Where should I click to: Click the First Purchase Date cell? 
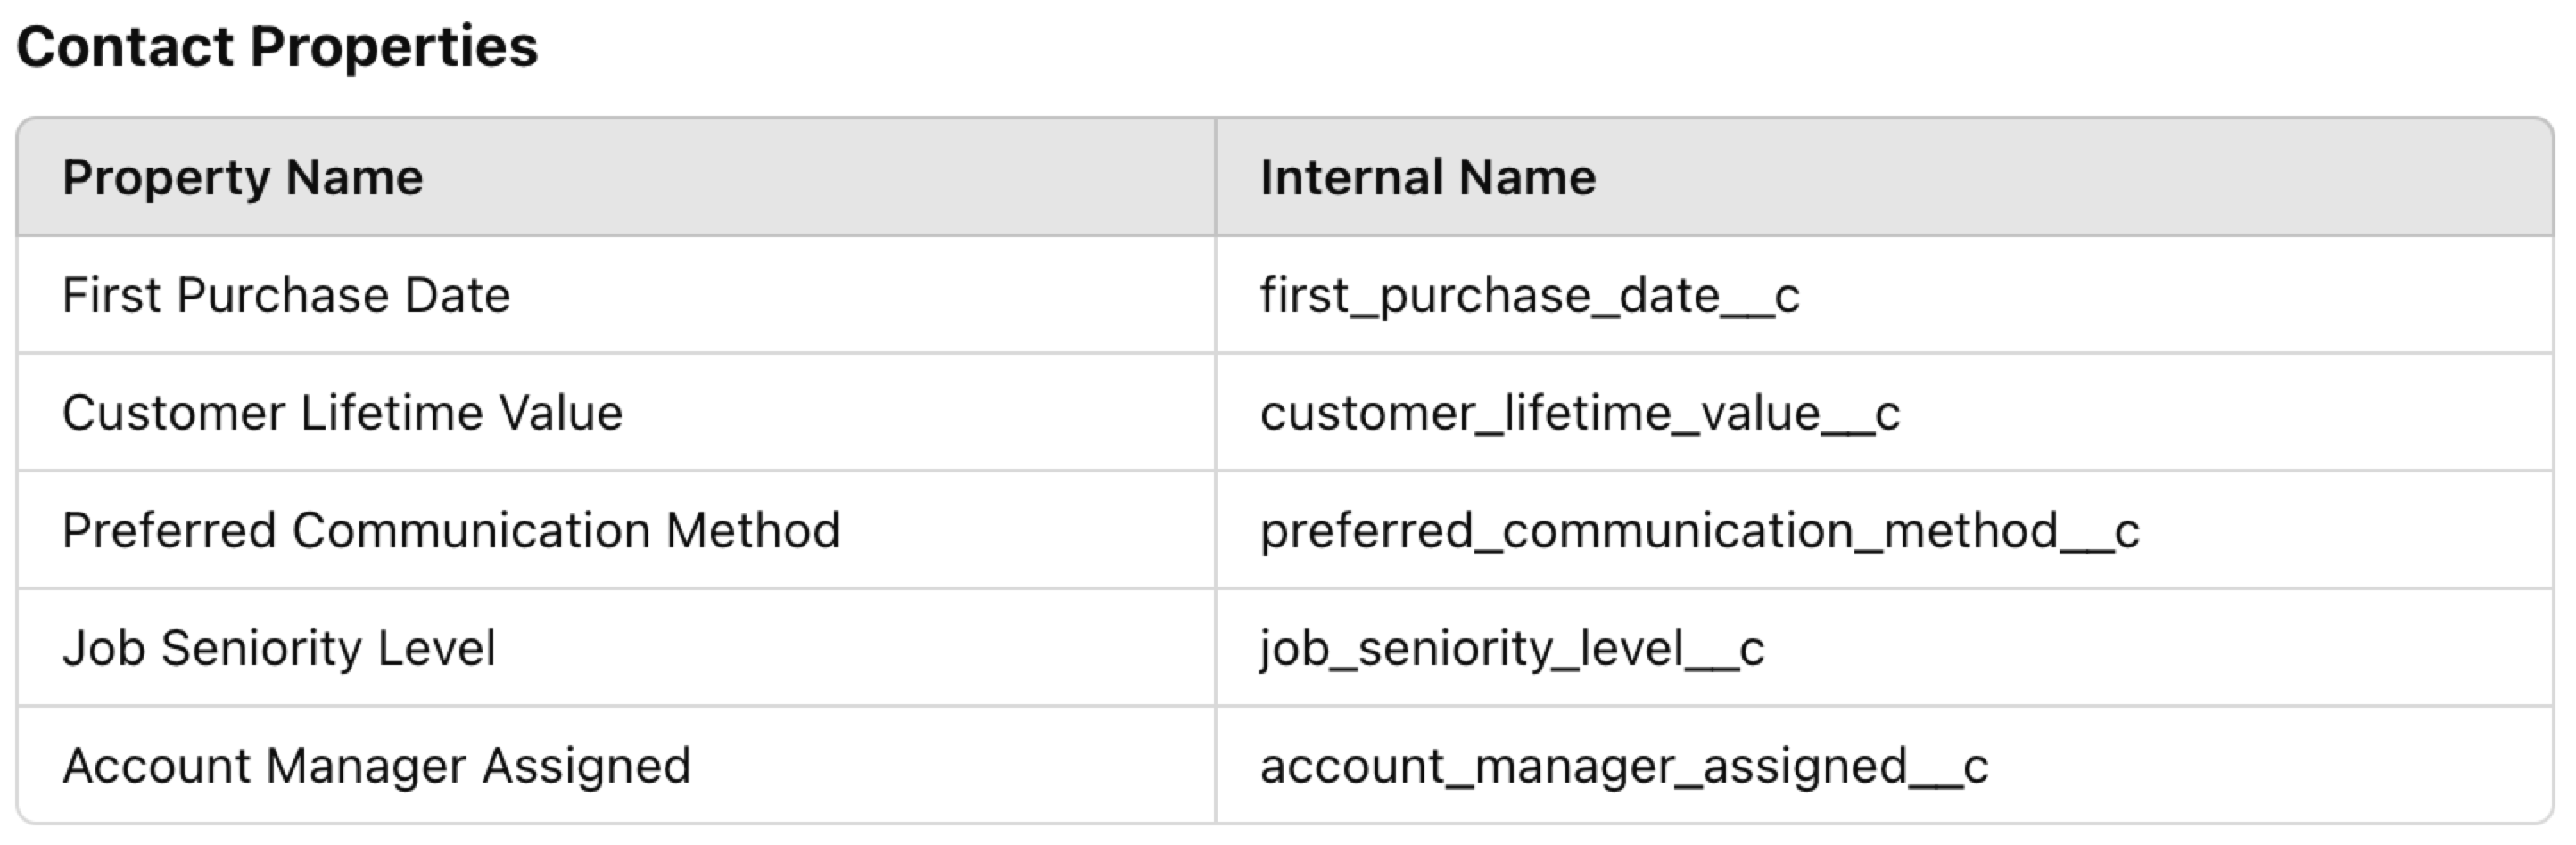(286, 296)
